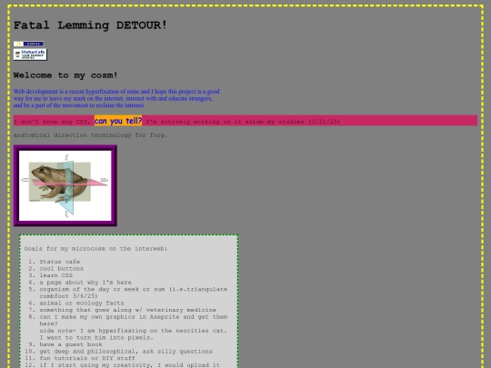491x368 pixels.
Task: Click list item 'fun tutorials or DIY stuff'
Action: 87,358
